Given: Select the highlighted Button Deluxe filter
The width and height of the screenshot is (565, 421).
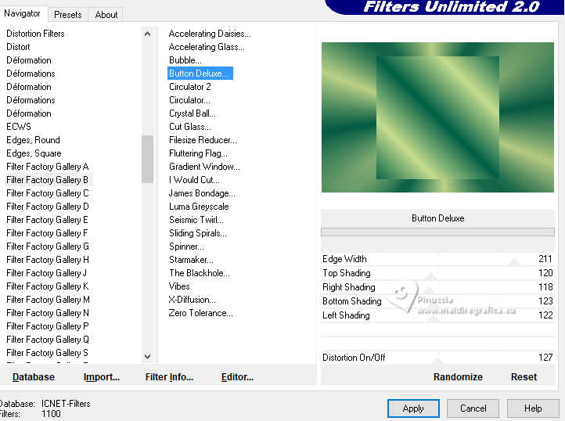Looking at the screenshot, I should (200, 74).
